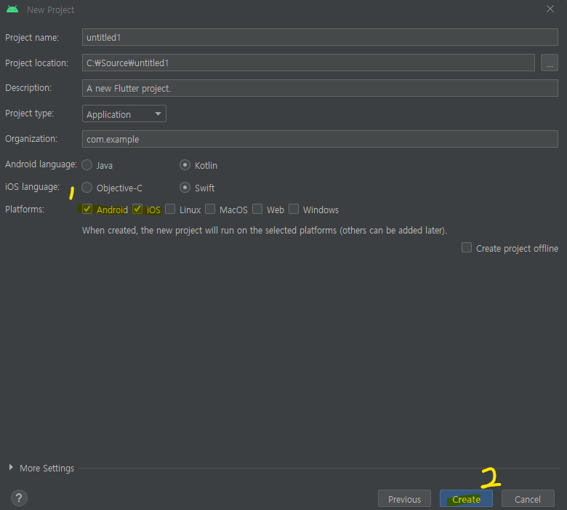Click the 'iOS language:' label
The image size is (567, 510).
pos(32,187)
